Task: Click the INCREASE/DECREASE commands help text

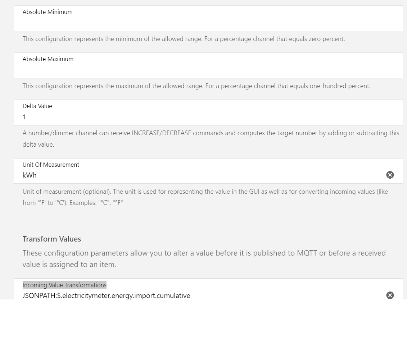Action: 211,133
